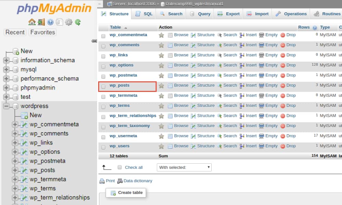Screen dimensions: 342x205
Task: Click Data dictionary icon
Action: tap(120, 181)
